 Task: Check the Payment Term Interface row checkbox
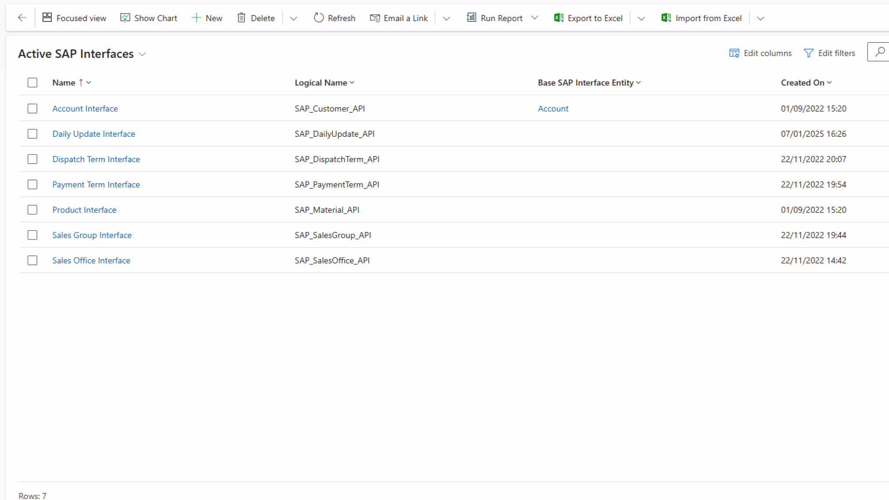32,185
